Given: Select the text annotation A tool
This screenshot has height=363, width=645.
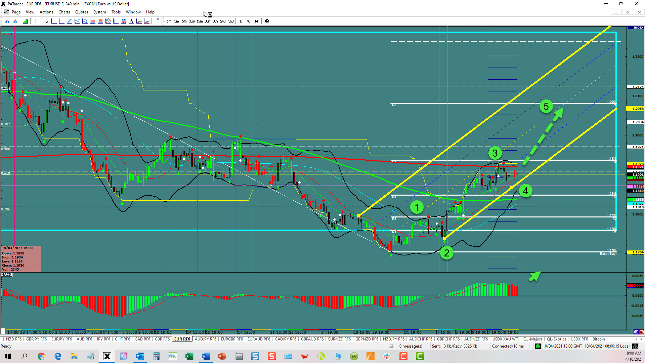Looking at the screenshot, I should pos(131,21).
